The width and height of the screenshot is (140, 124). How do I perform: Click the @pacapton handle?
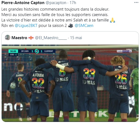coord(56,3)
